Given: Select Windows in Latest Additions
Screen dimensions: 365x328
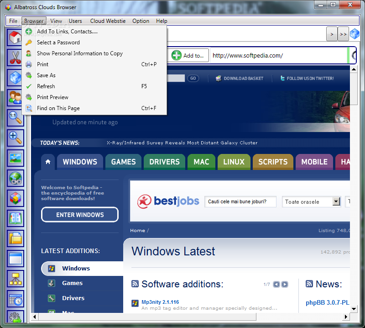Looking at the screenshot, I should pyautogui.click(x=82, y=268).
